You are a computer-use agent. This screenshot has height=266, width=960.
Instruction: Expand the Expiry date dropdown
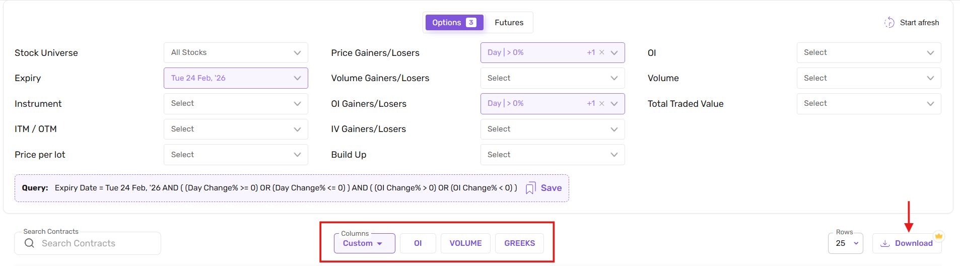pos(236,78)
